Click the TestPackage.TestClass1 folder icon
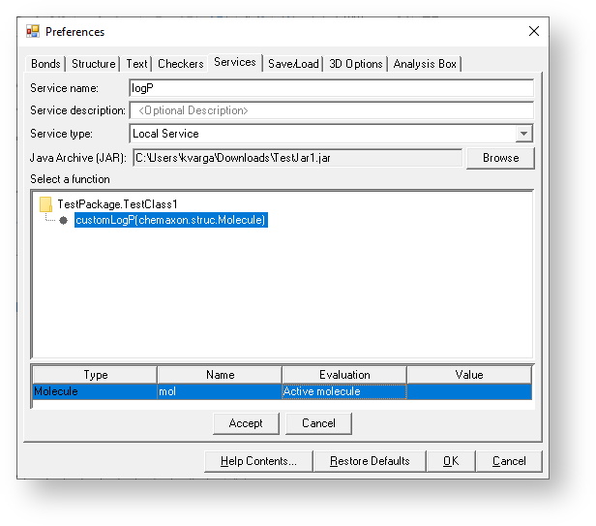 tap(45, 204)
